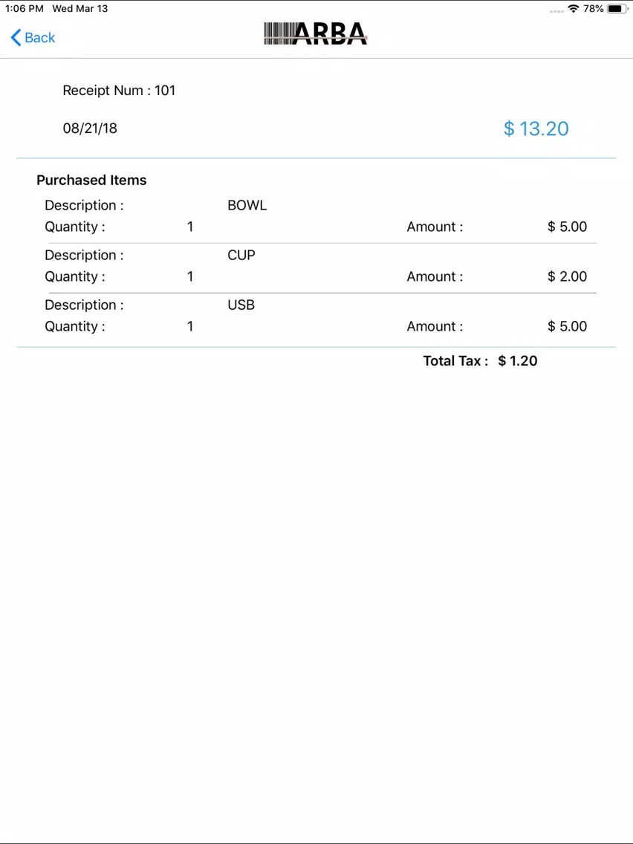This screenshot has height=844, width=633.
Task: Tap the 1:06 PM clock in status bar
Action: [x=25, y=9]
